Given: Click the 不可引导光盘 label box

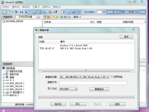Looking at the screenshot, I should point(25,17).
